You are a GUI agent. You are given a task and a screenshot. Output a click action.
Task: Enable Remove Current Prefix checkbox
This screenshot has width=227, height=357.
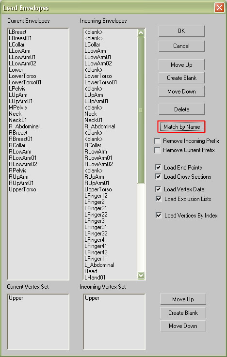point(157,150)
